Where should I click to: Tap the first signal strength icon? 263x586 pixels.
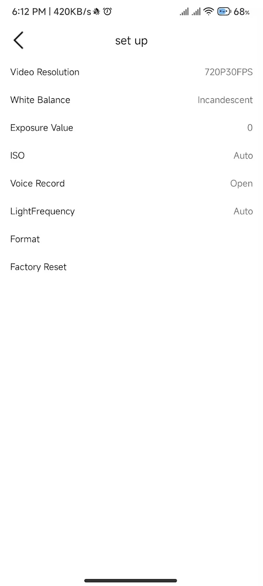coord(184,12)
